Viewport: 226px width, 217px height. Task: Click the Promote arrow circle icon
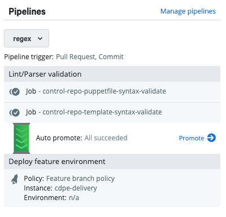[x=211, y=138]
